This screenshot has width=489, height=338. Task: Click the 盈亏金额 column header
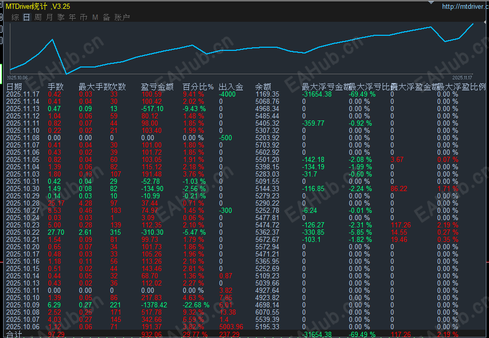(x=157, y=87)
